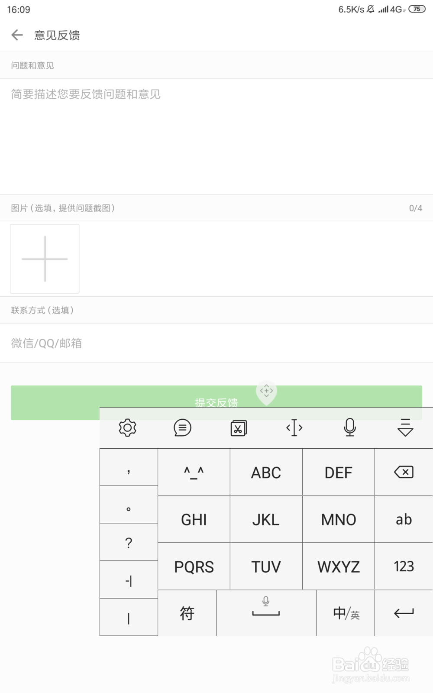Activate the cursor movement tool icon

coord(294,427)
